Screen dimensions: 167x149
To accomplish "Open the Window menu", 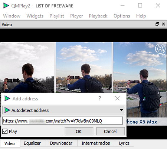I will tap(12, 16).
